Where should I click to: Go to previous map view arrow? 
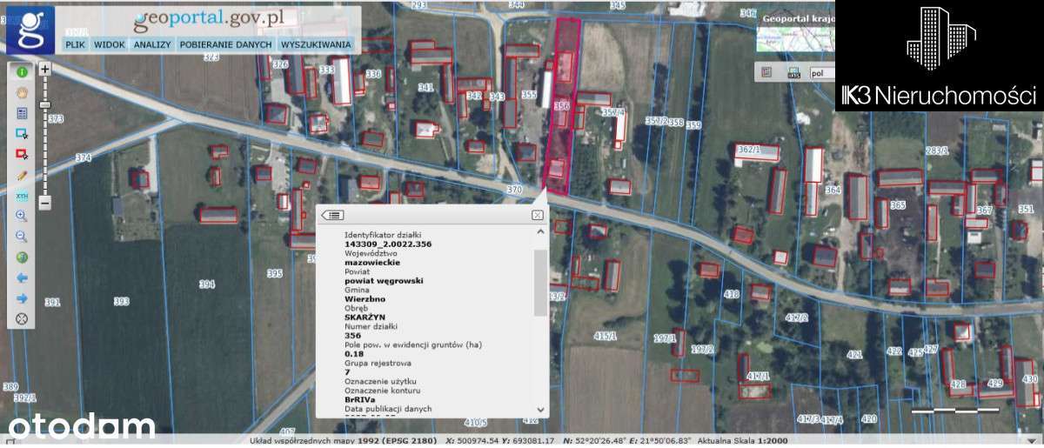pyautogui.click(x=22, y=277)
